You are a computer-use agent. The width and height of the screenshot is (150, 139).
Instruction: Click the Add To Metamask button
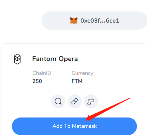74,126
